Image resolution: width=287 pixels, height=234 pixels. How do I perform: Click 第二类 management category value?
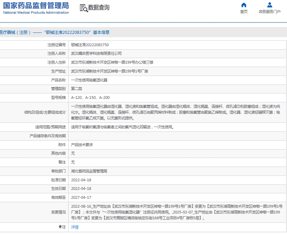click(76, 89)
